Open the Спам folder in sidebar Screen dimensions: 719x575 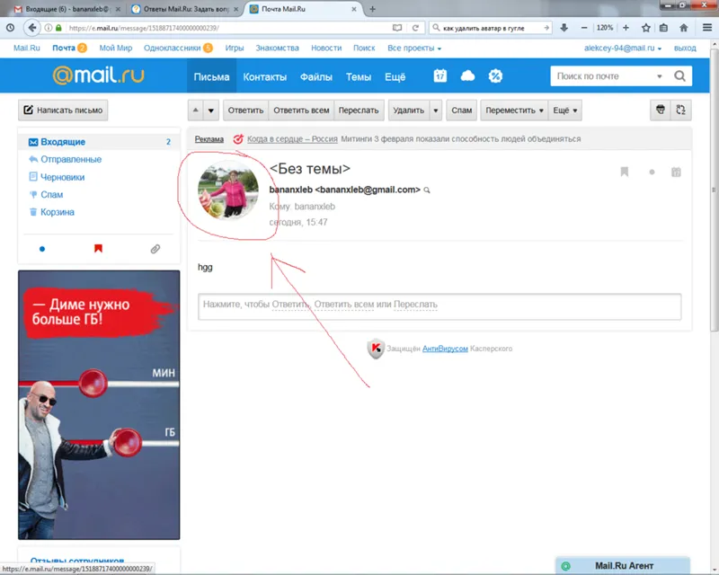(51, 194)
